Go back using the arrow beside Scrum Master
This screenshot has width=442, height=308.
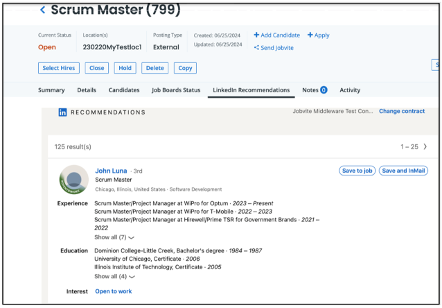[42, 10]
